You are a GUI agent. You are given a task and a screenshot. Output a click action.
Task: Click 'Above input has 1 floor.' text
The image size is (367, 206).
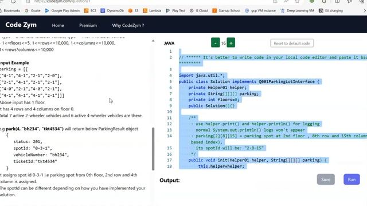(x=22, y=102)
